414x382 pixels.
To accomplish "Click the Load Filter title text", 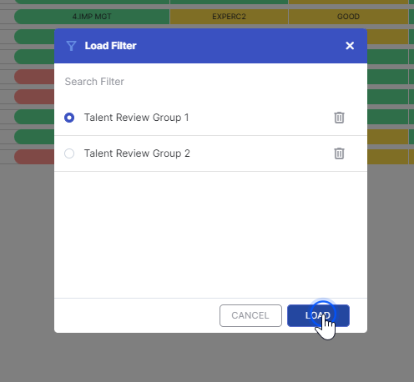I will (110, 46).
